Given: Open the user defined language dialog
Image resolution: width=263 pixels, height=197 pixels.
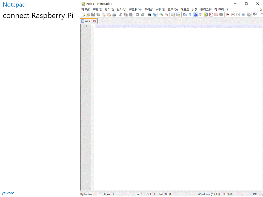Looking at the screenshot, I should [201, 15].
